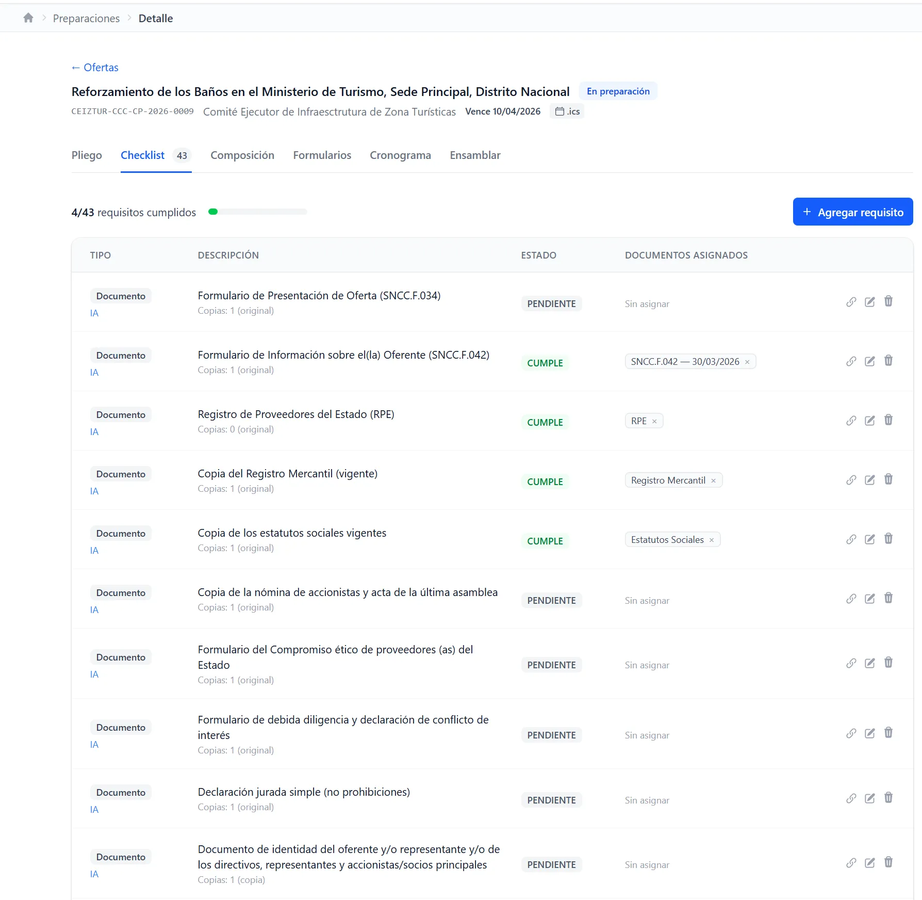
Task: Go to the home breadcrumb icon
Action: pos(28,18)
